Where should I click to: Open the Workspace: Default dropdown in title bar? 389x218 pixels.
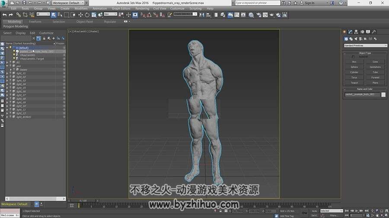click(68, 3)
